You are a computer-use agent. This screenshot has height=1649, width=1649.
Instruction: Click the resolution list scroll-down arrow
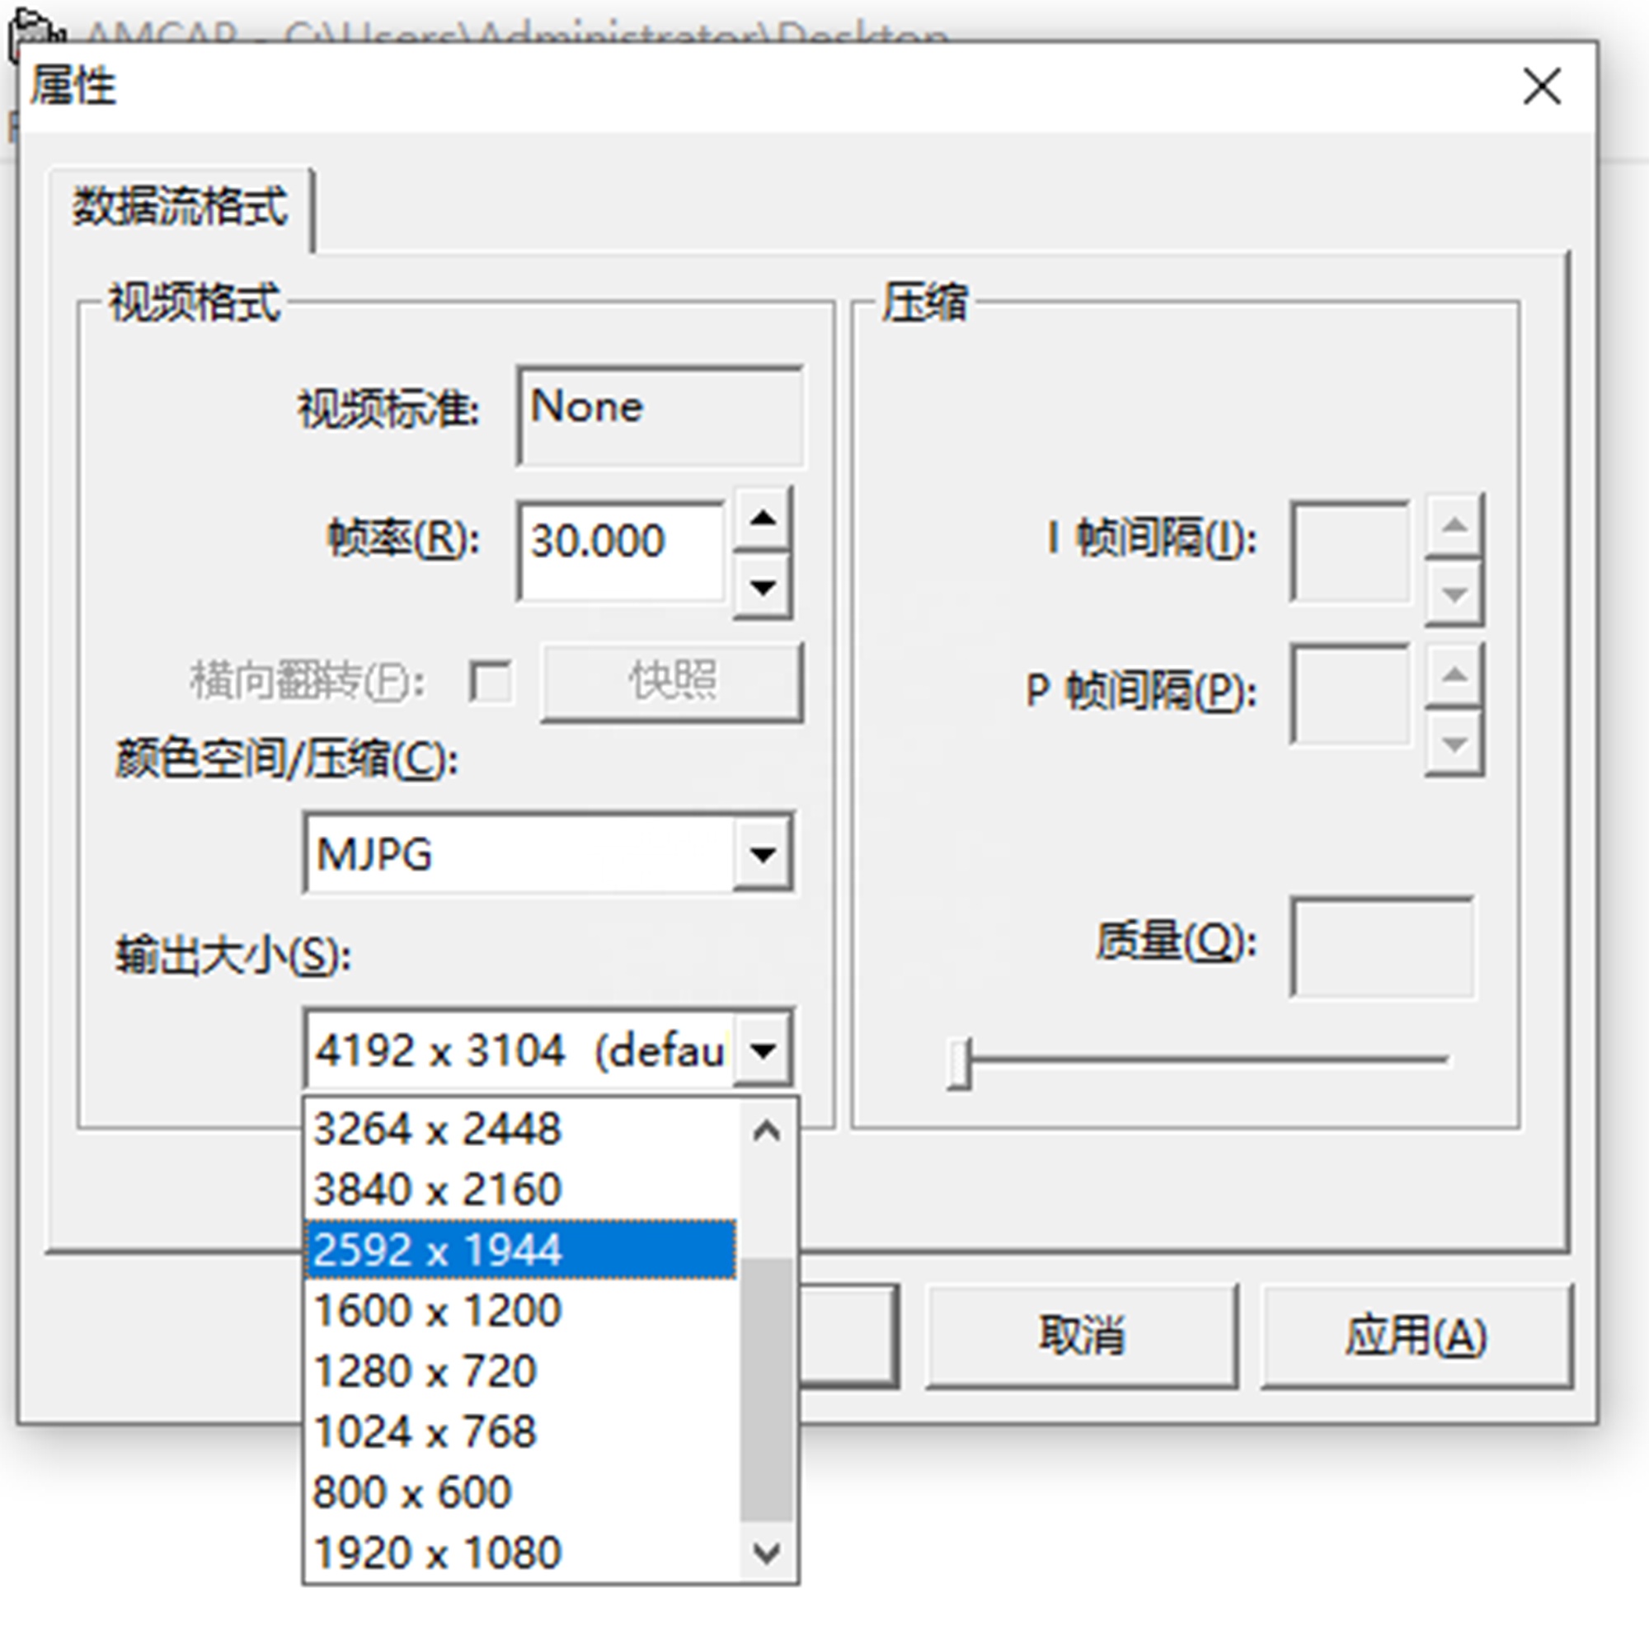767,1552
